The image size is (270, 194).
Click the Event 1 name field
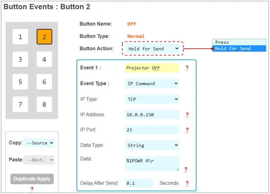[152, 68]
